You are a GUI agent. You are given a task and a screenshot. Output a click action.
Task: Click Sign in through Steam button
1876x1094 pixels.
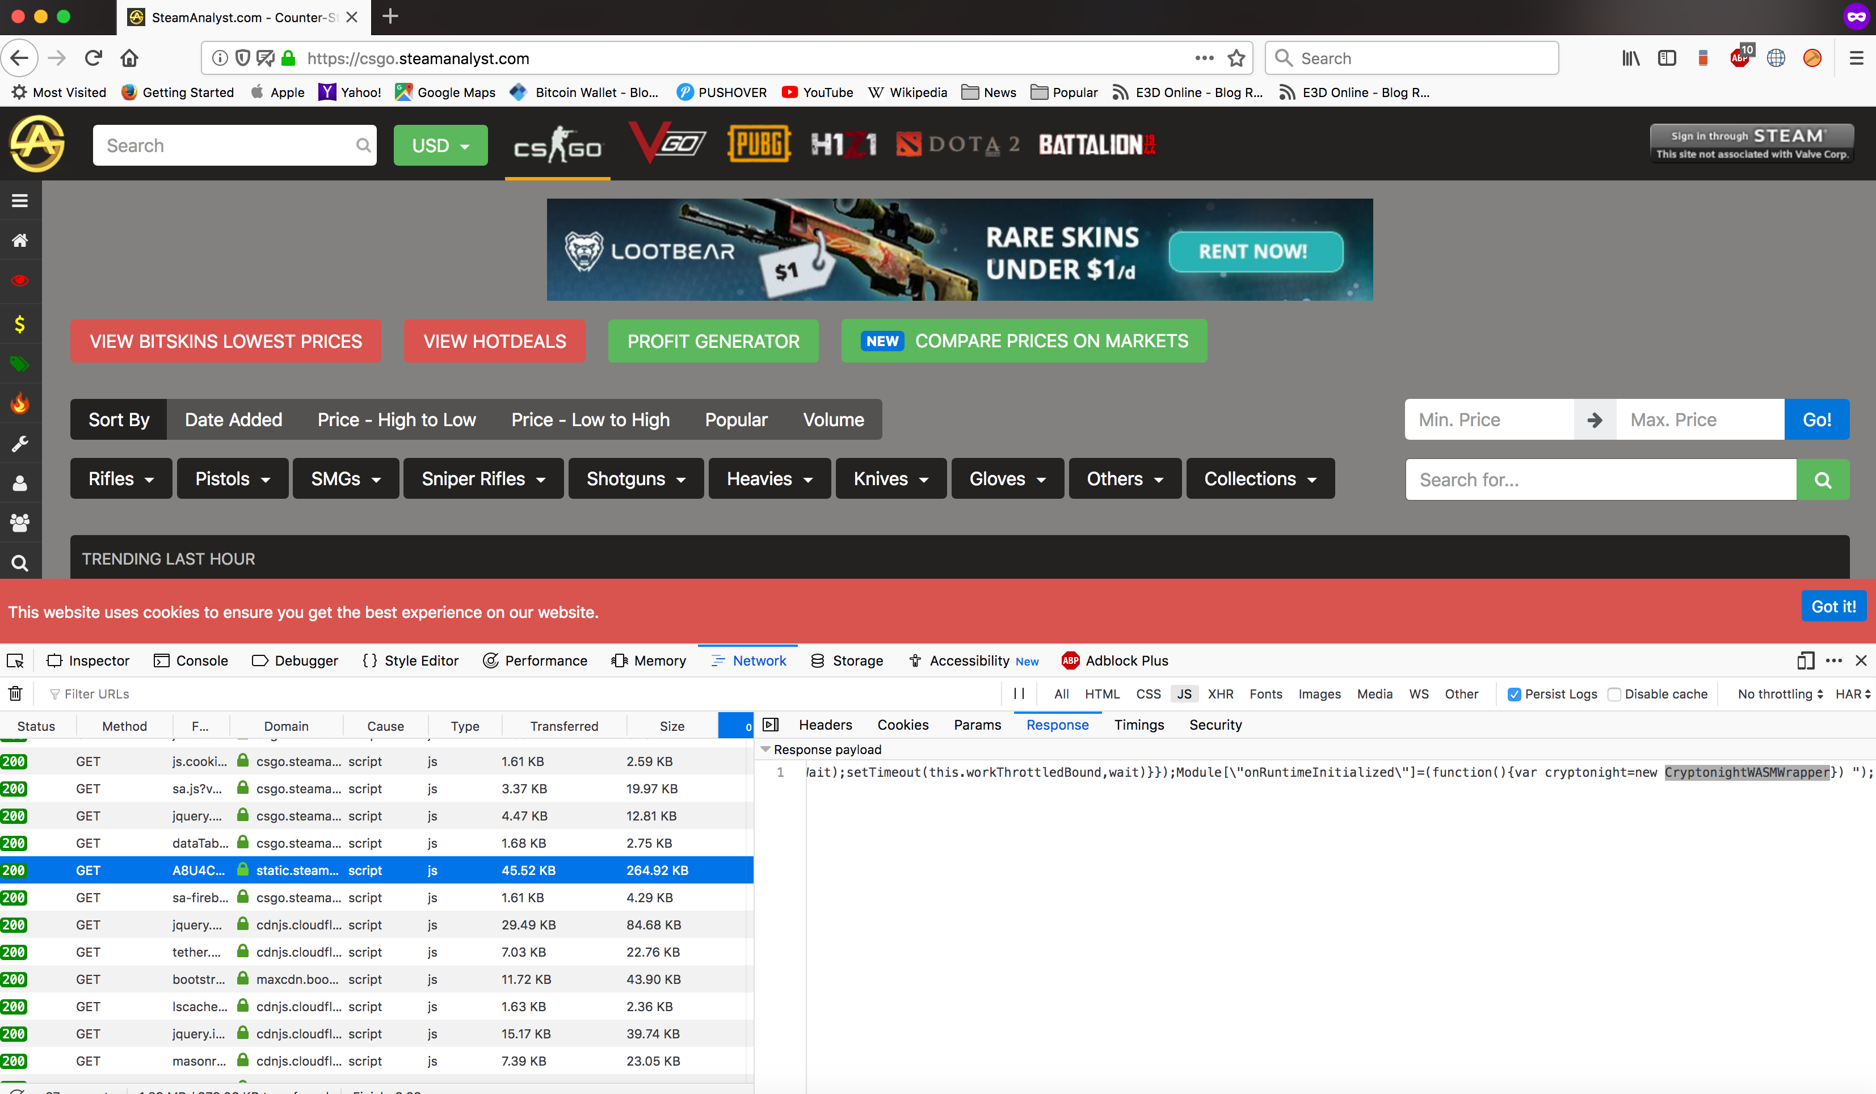pyautogui.click(x=1752, y=144)
